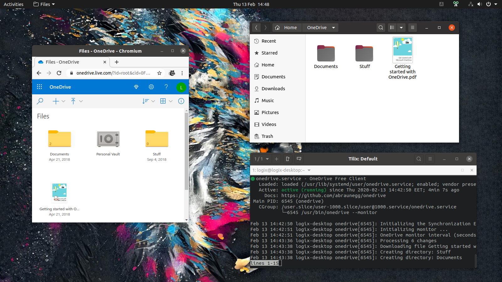Click the network icon in top bar

(x=471, y=4)
